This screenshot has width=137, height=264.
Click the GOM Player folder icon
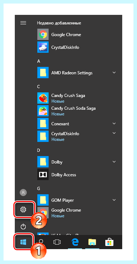[x=43, y=200]
